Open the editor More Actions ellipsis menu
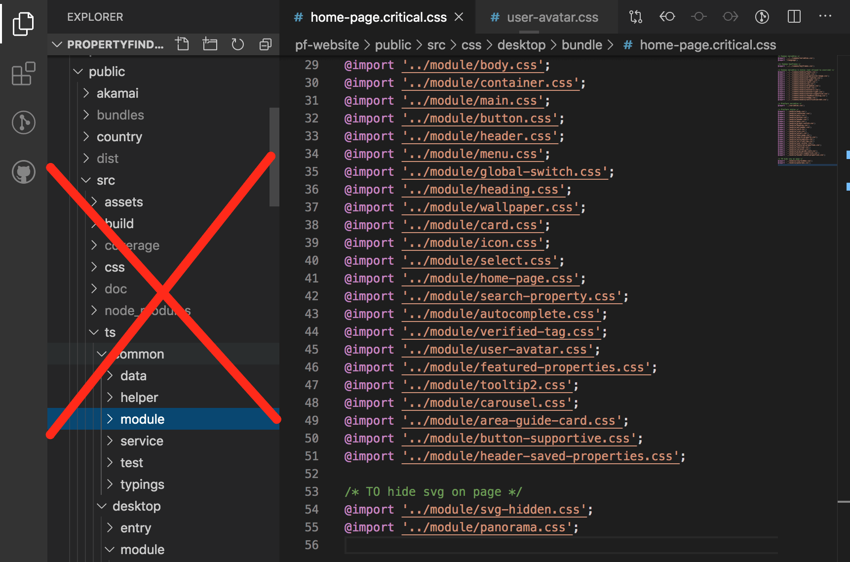850x562 pixels. click(825, 17)
